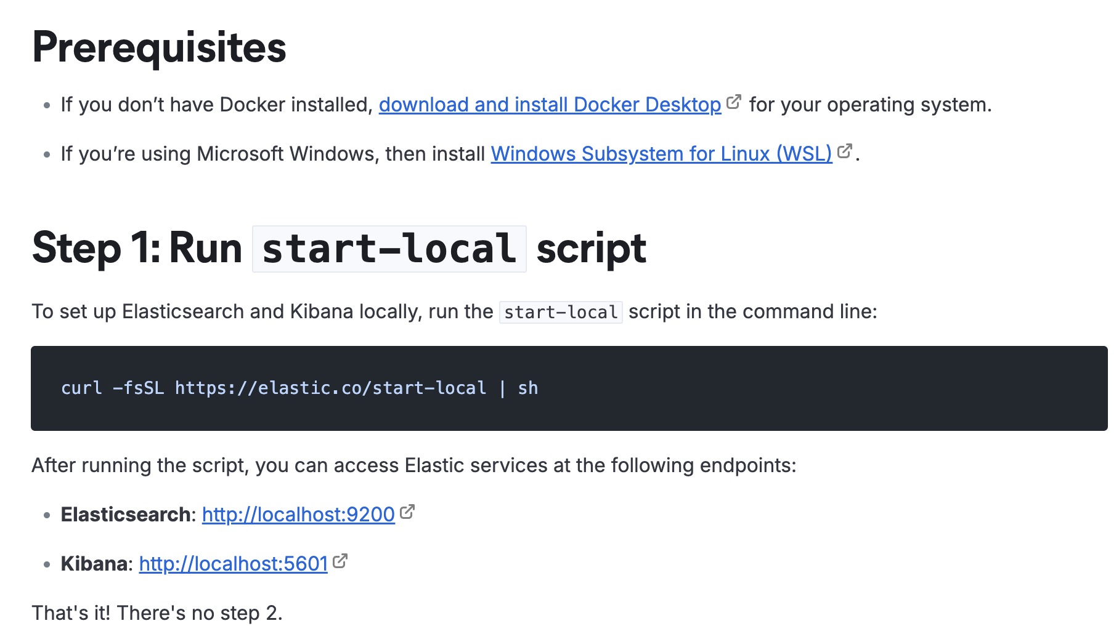This screenshot has width=1119, height=634.
Task: Click external-link icon next to WSL link
Action: point(844,151)
